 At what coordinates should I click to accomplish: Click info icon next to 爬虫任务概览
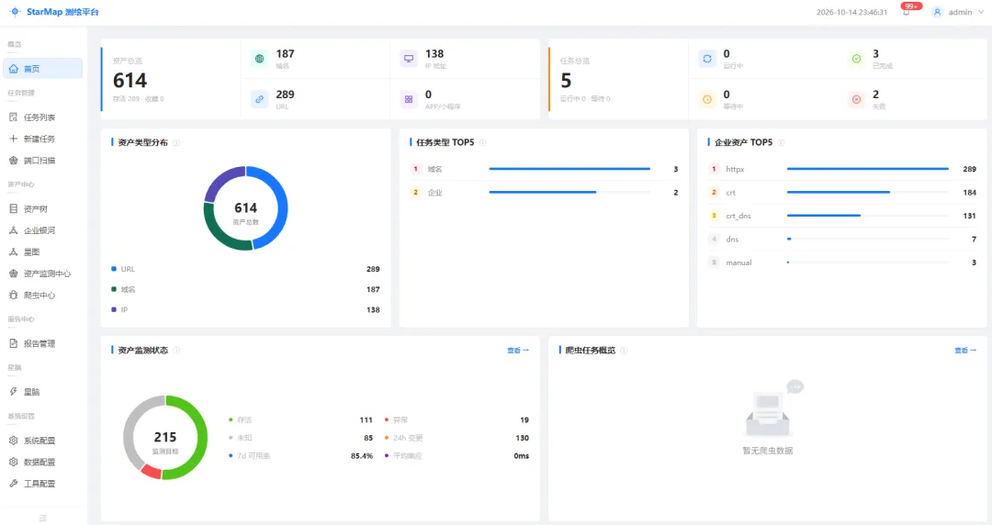pyautogui.click(x=624, y=350)
